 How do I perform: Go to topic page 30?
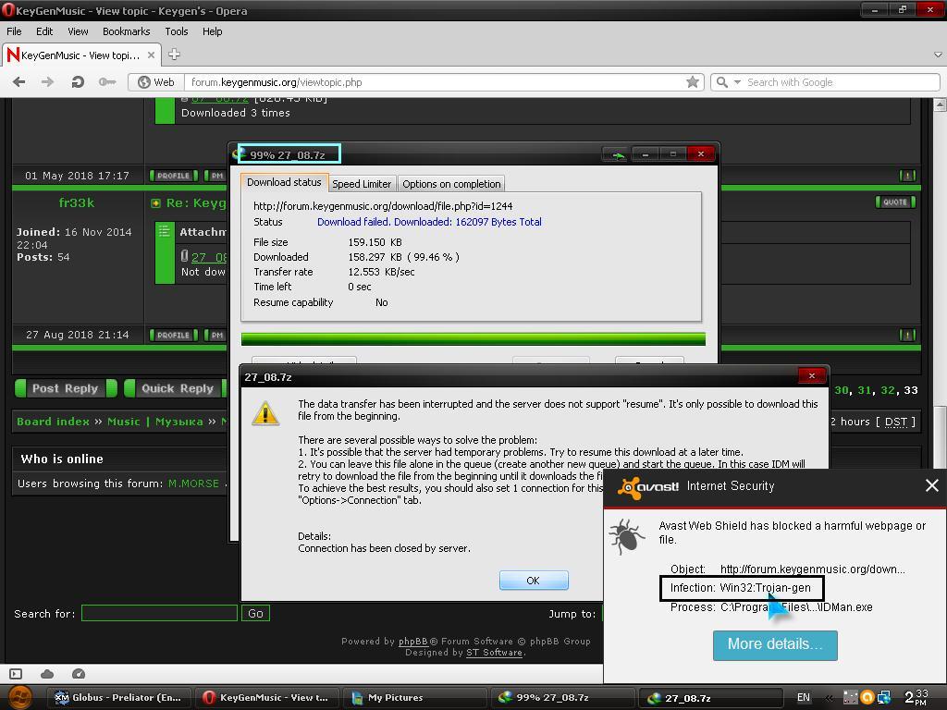tap(842, 391)
